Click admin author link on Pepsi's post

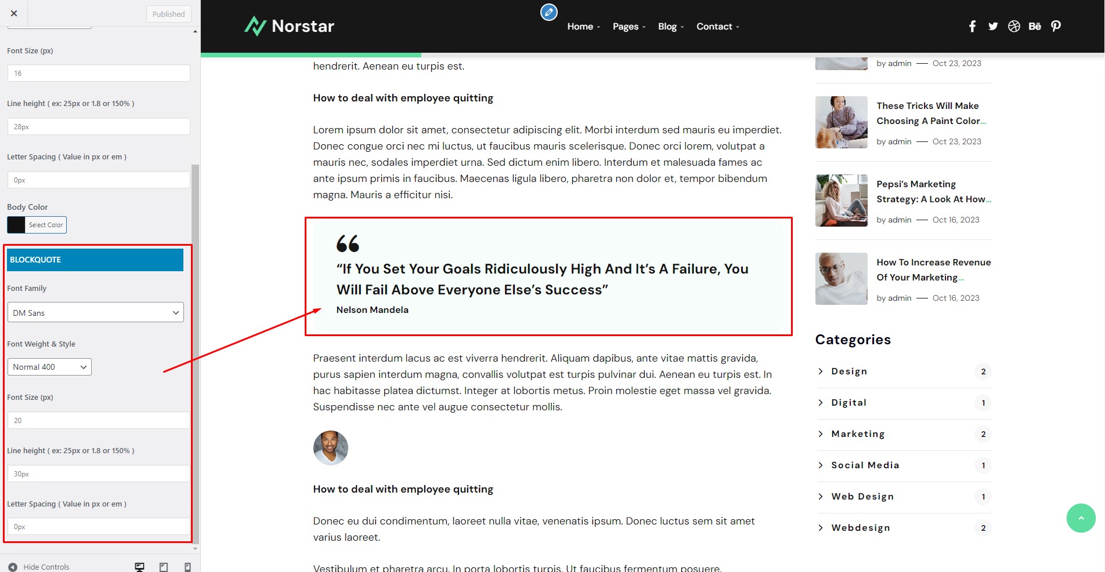tap(900, 220)
